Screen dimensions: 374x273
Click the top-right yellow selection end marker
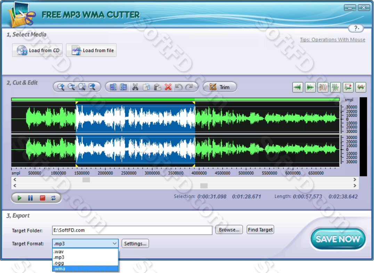(x=194, y=103)
